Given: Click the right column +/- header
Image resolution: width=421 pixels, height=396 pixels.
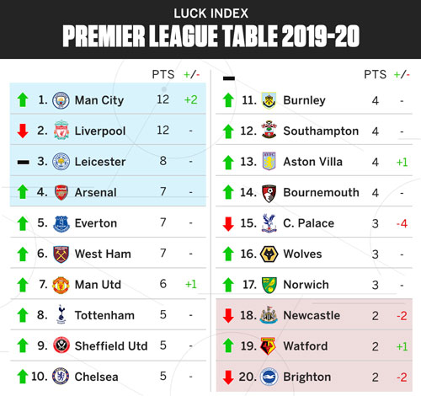Looking at the screenshot, I should click(402, 74).
